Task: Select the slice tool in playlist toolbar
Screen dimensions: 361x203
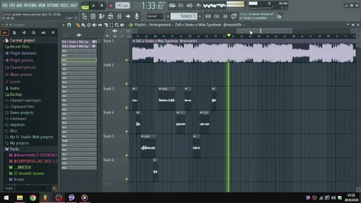Action: [x=106, y=25]
